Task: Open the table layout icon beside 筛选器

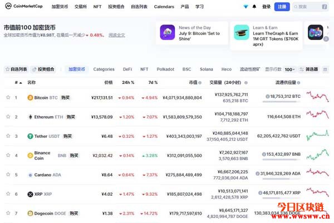Action: (325, 70)
